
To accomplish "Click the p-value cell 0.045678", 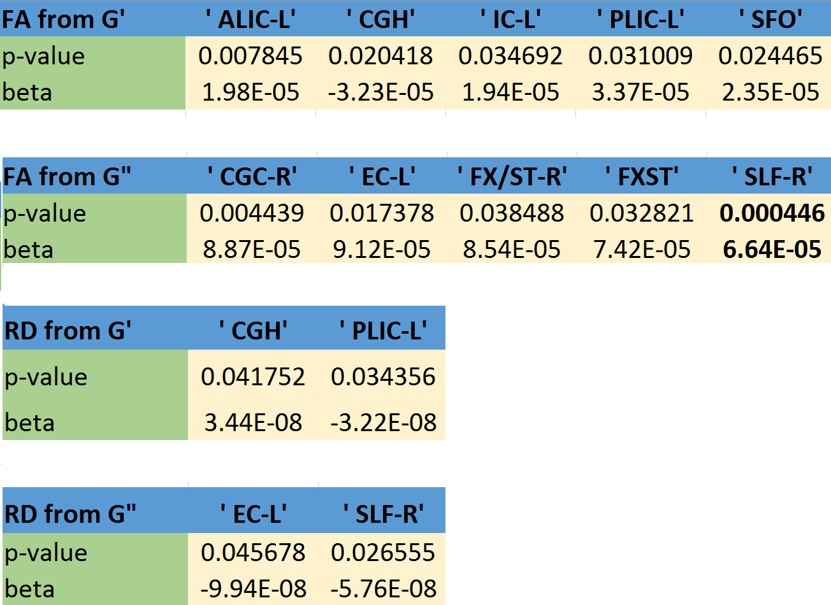I will pyautogui.click(x=253, y=552).
